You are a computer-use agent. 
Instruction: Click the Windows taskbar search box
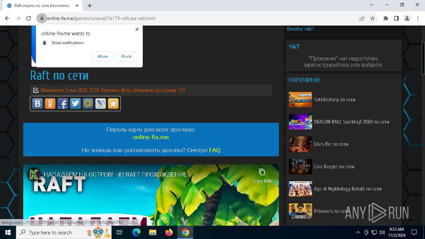[x=64, y=232]
